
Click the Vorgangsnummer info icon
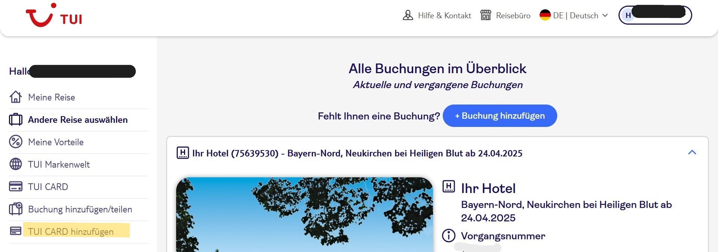click(448, 236)
